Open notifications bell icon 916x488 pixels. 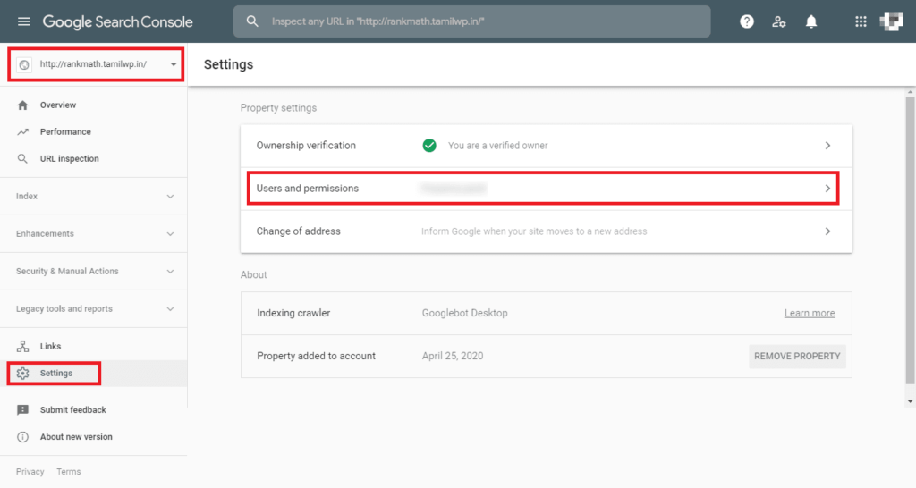811,21
